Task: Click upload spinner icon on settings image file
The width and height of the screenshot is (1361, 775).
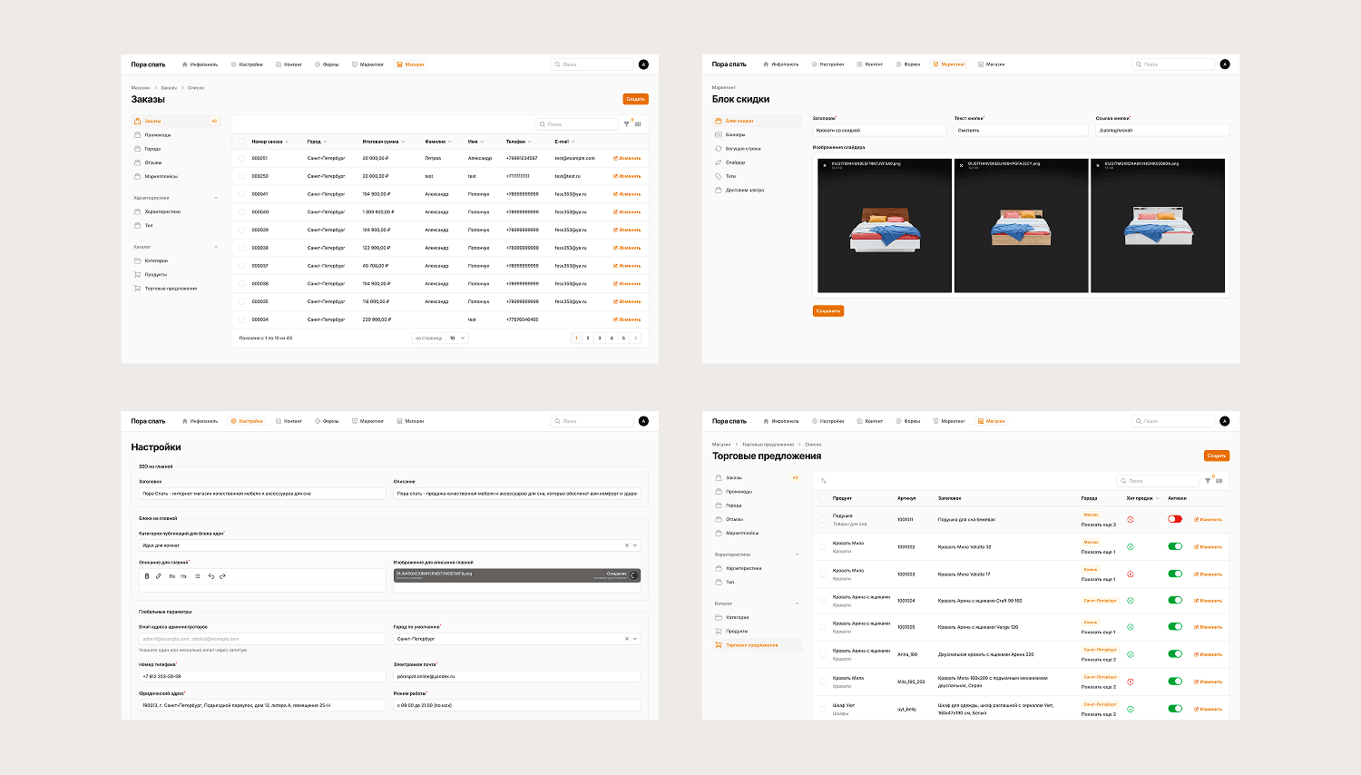Action: 633,575
